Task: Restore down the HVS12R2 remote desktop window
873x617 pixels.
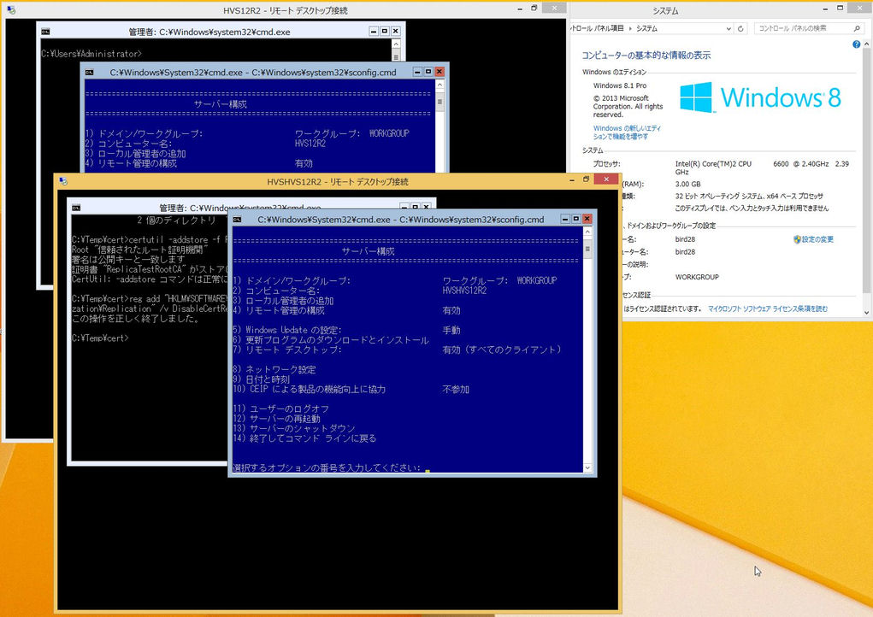Action: coord(534,9)
